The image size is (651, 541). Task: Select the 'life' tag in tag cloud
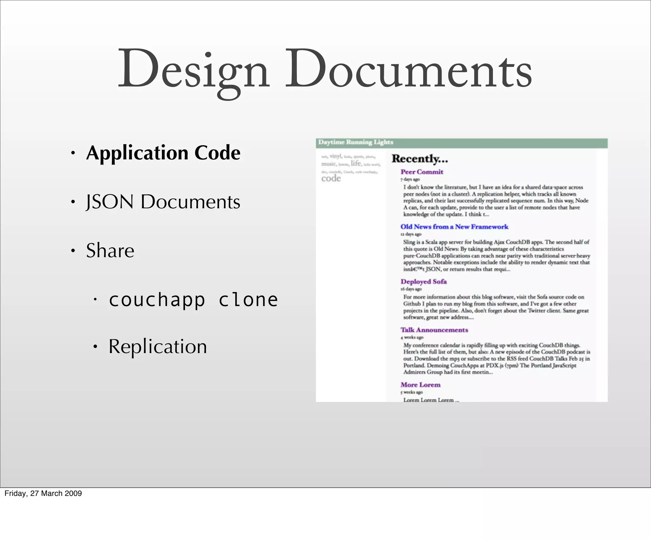point(356,163)
